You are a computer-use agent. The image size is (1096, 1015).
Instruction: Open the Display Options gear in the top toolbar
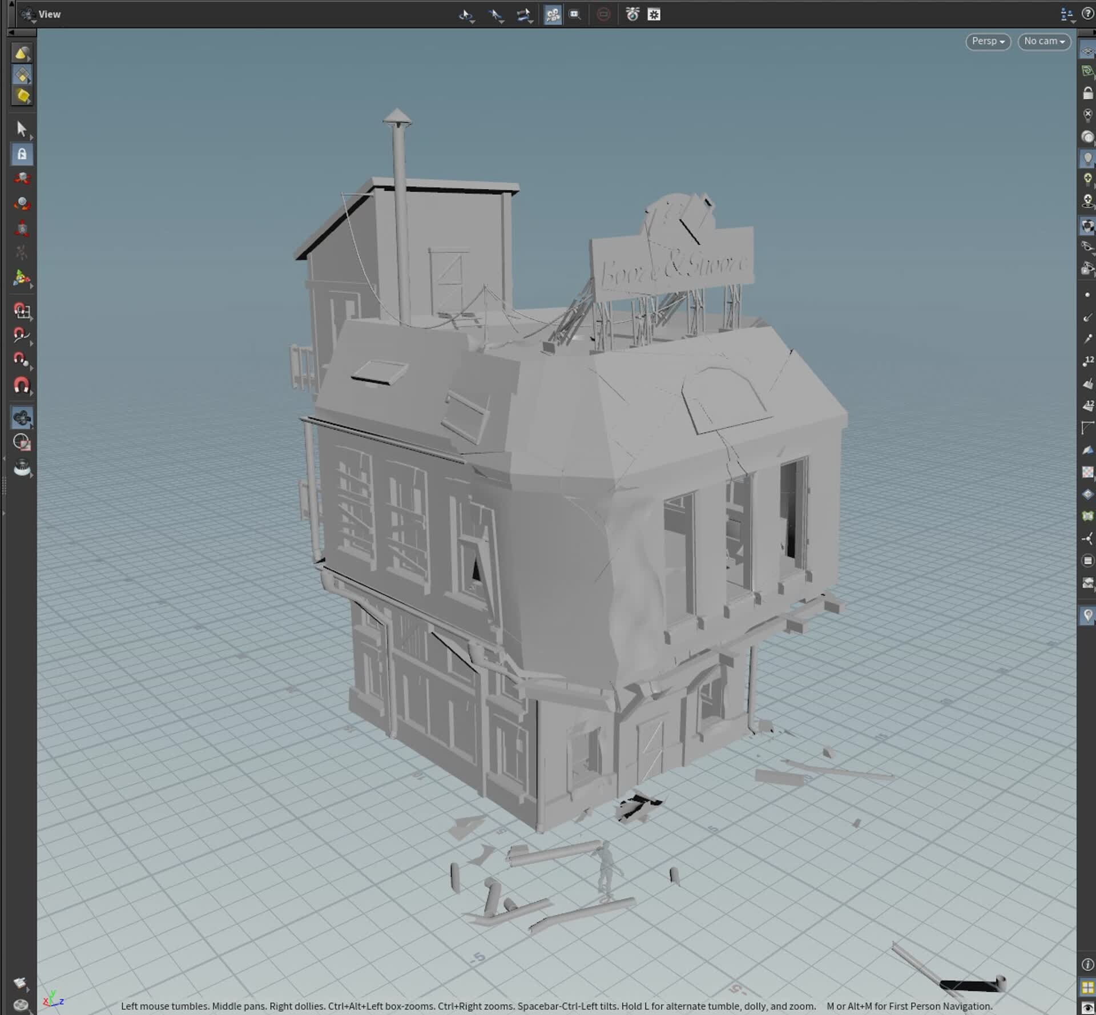tap(654, 14)
